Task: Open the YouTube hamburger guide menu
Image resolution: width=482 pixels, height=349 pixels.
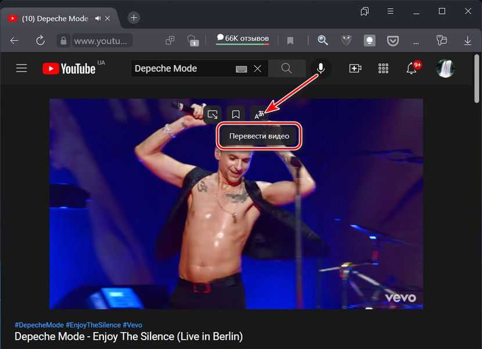Action: click(x=21, y=69)
